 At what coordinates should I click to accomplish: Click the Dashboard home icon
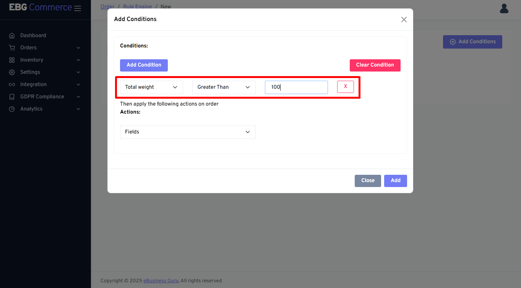click(12, 36)
